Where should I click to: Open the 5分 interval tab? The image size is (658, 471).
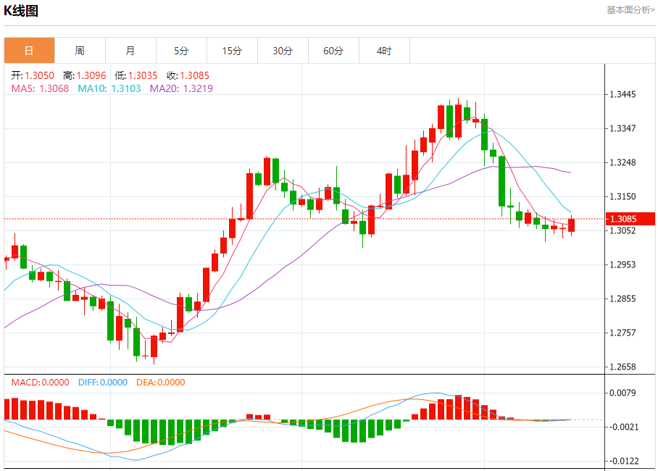pyautogui.click(x=182, y=51)
